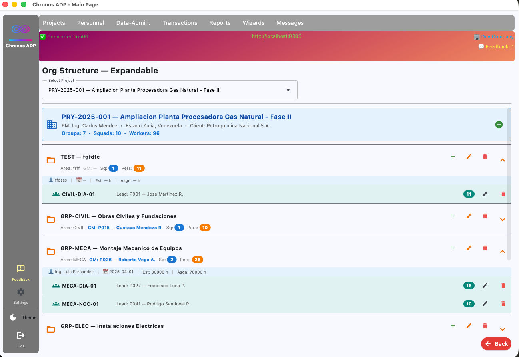Viewport: 519px width, 357px height.
Task: Delete squad MECA-NOC-01
Action: 503,304
